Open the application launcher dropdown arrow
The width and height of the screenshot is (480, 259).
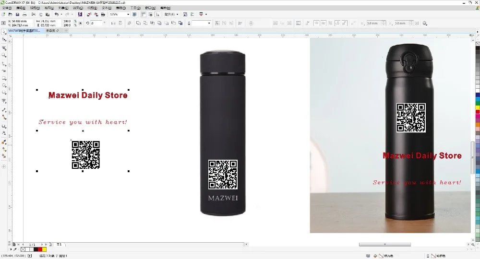pyautogui.click(x=206, y=14)
